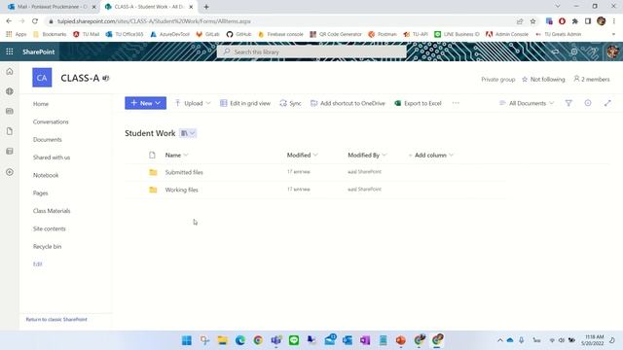Screen dimensions: 623x350
Task: Click the Submitted files folder icon
Action: 153,172
